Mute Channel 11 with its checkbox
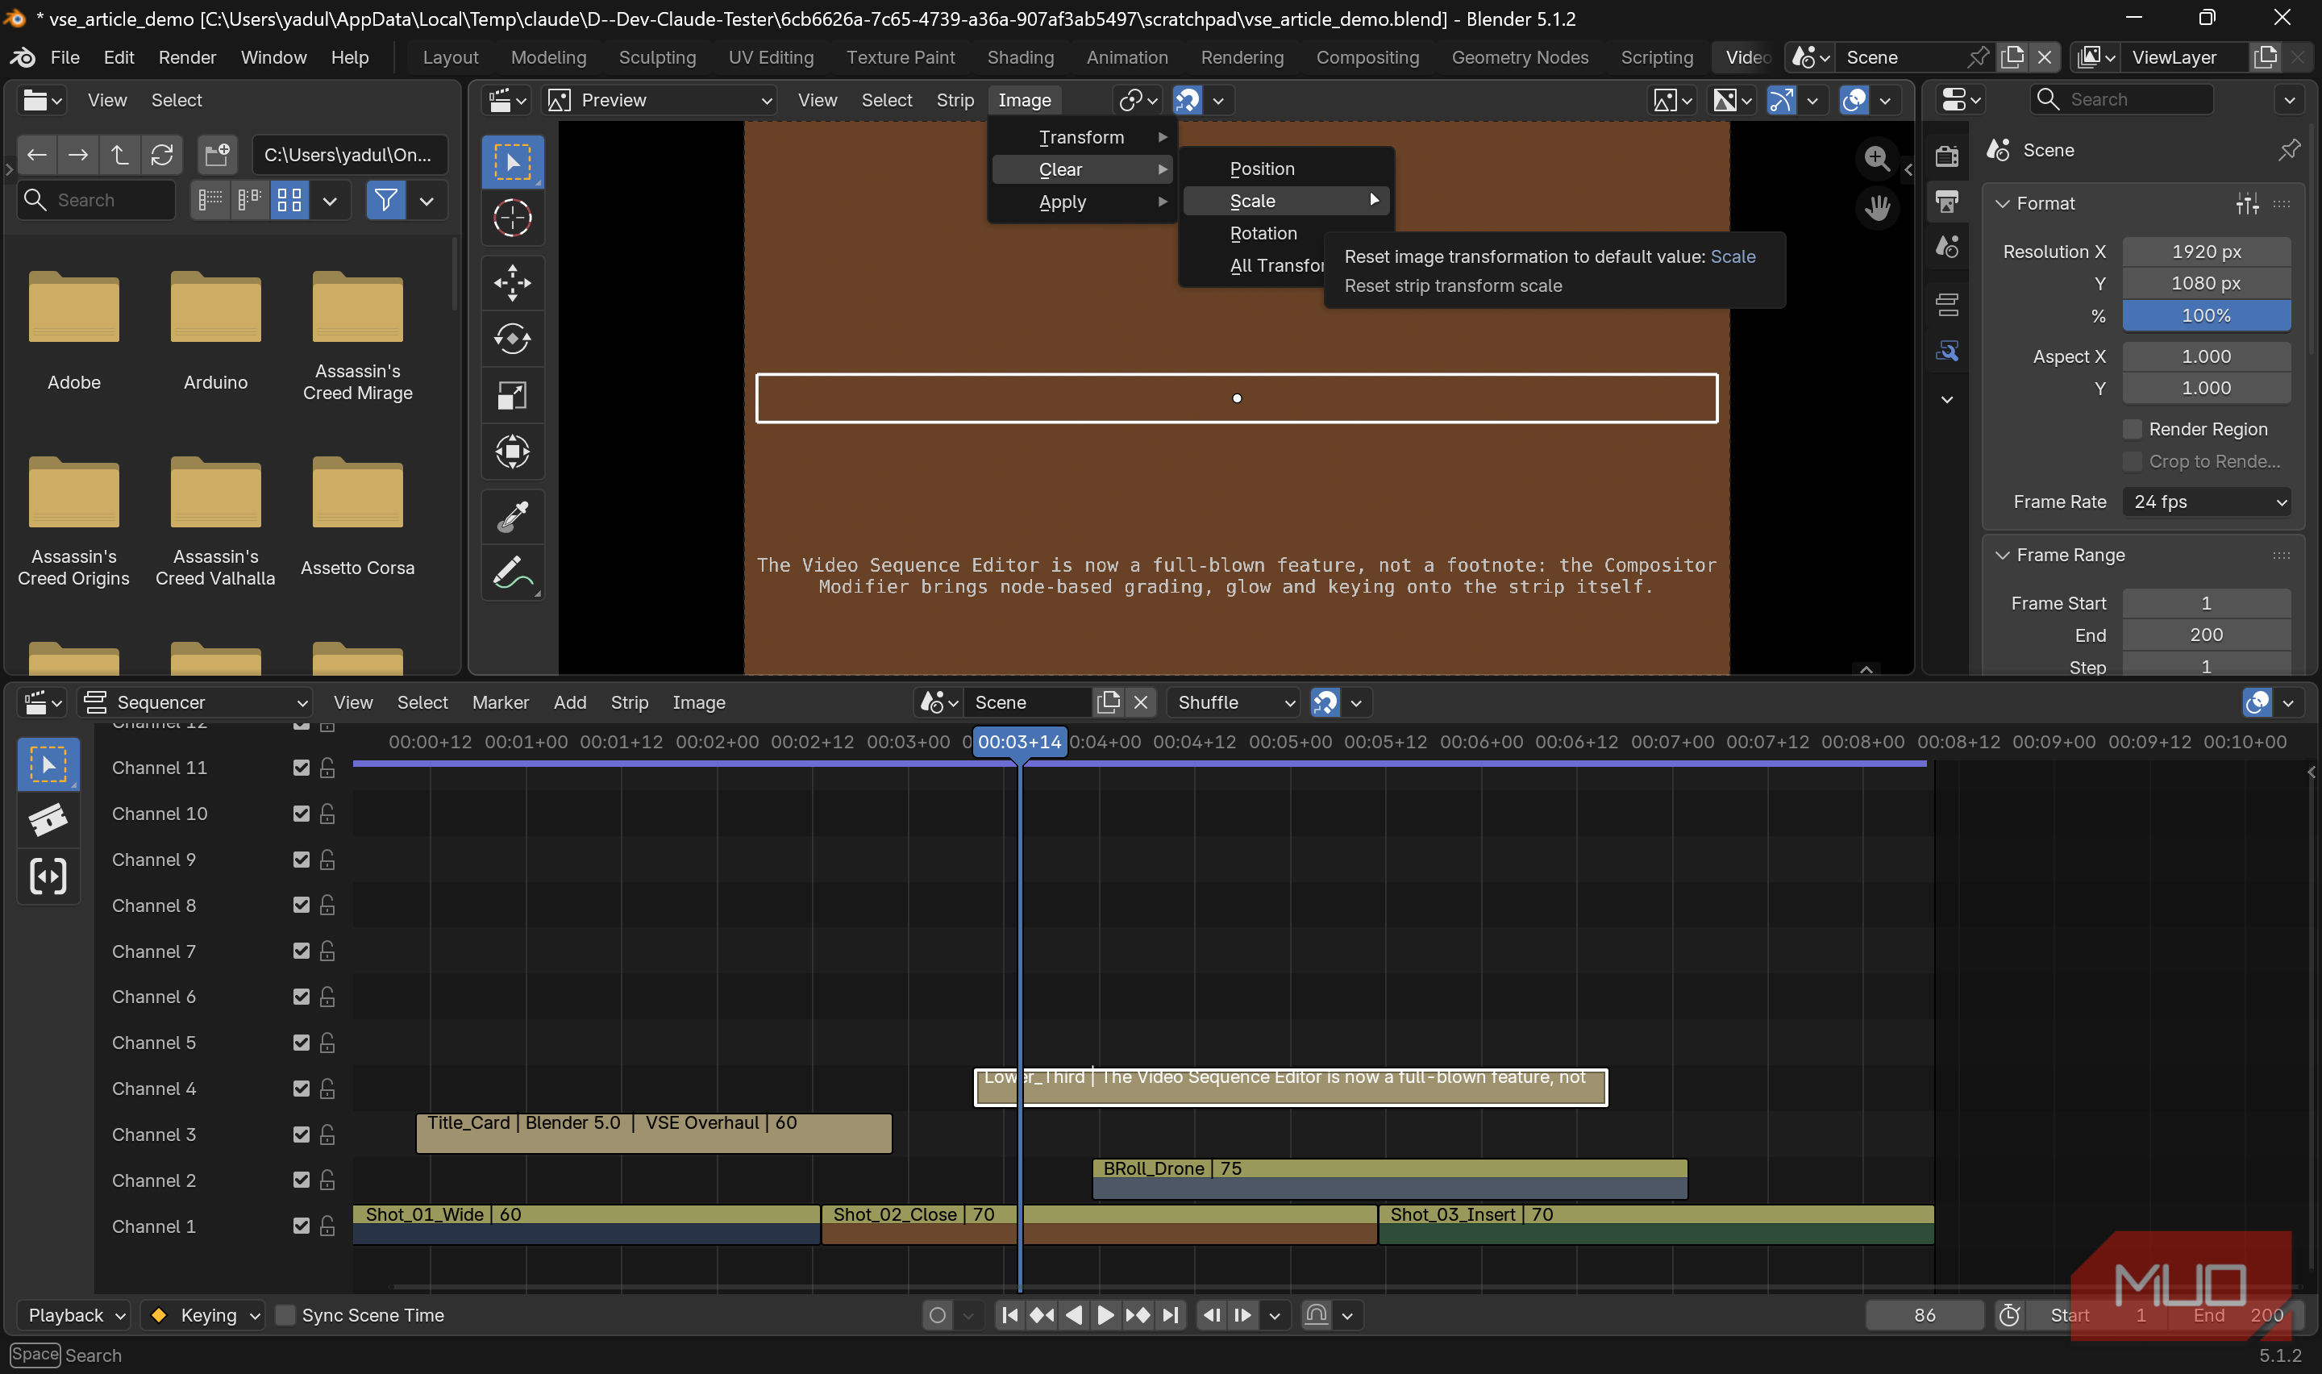The height and width of the screenshot is (1374, 2322). coord(301,768)
